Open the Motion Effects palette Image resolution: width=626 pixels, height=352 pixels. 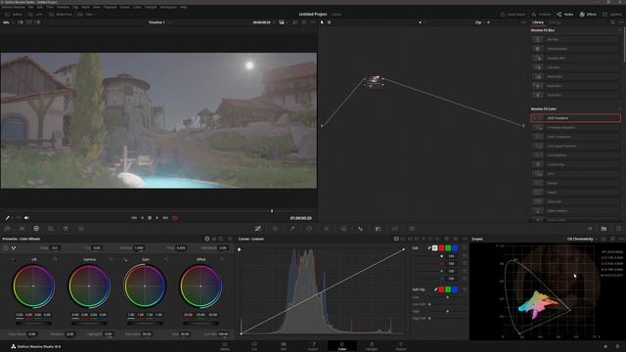81,229
